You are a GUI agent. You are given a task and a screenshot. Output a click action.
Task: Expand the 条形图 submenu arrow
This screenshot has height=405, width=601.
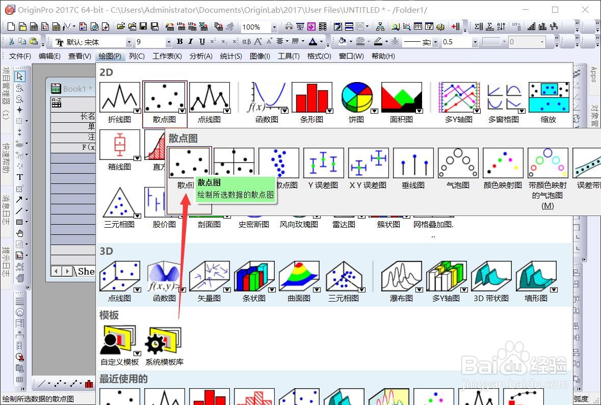coord(329,111)
